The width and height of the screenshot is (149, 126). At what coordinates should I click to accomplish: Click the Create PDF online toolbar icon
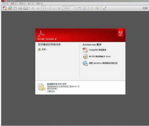[5, 8]
